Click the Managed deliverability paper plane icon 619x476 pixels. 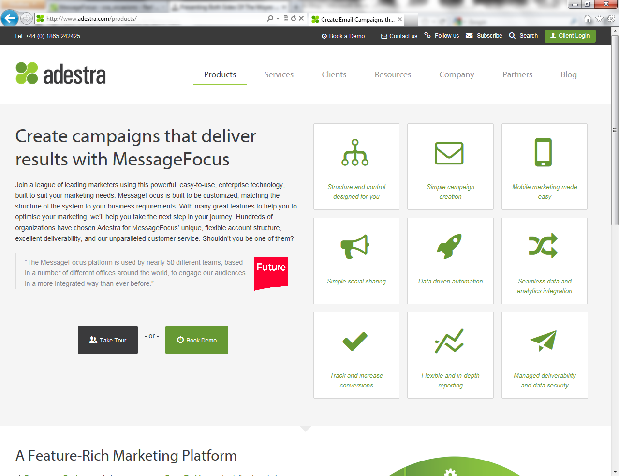pos(544,341)
